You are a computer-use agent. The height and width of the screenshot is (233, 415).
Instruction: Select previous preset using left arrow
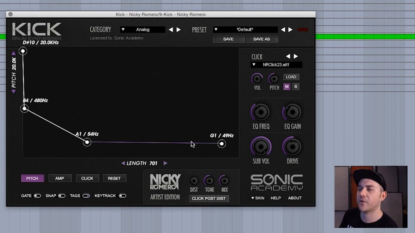(283, 30)
